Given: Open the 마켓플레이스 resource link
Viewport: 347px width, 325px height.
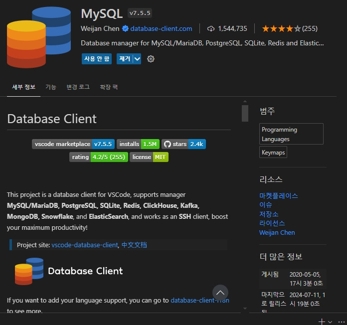Looking at the screenshot, I should click(278, 195).
